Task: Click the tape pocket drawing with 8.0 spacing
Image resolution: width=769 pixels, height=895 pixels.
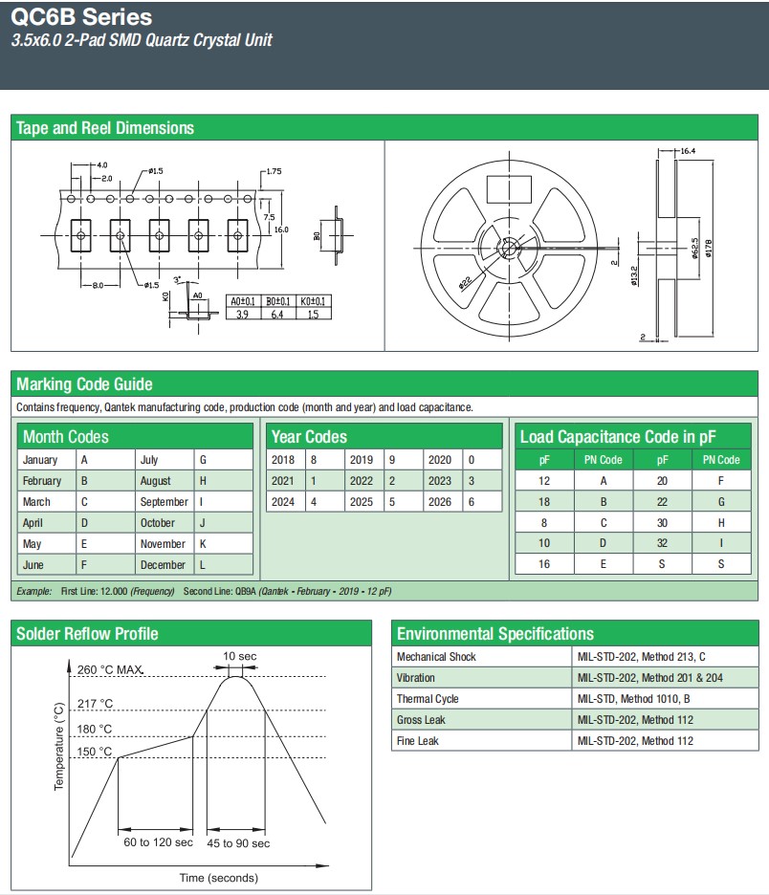Action: [x=158, y=232]
